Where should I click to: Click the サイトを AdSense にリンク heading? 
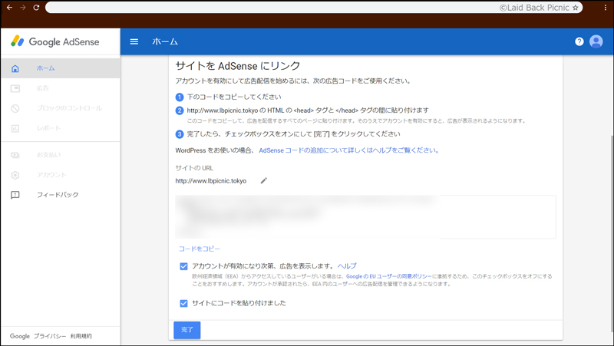238,66
